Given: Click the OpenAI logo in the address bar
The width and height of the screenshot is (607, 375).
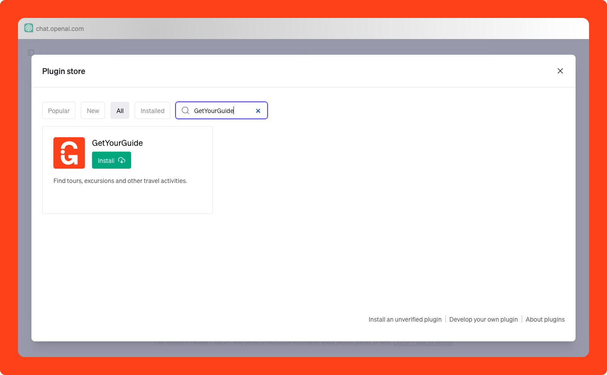Looking at the screenshot, I should point(29,28).
